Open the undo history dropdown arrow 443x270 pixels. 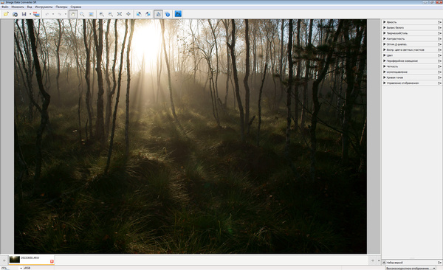pyautogui.click(x=53, y=14)
